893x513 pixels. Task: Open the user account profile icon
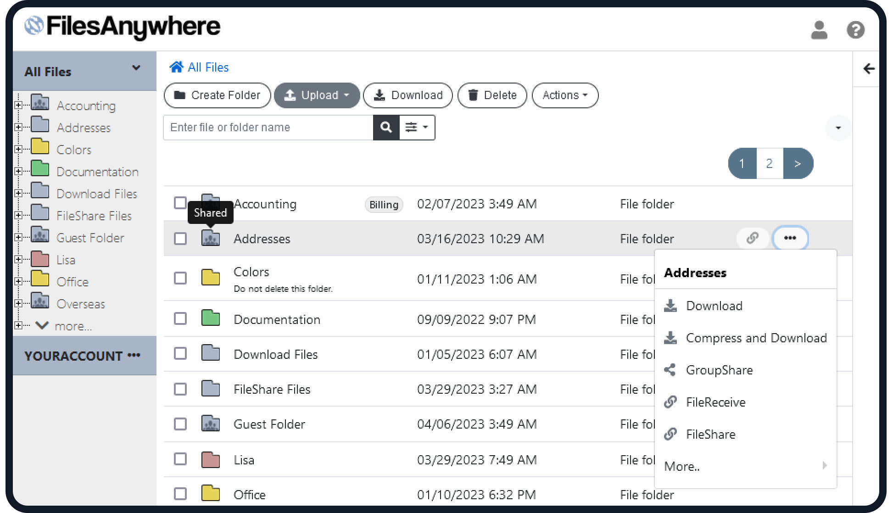pyautogui.click(x=819, y=30)
